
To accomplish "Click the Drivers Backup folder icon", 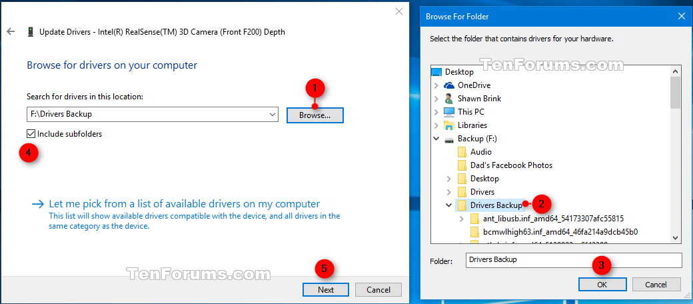I will tap(462, 205).
